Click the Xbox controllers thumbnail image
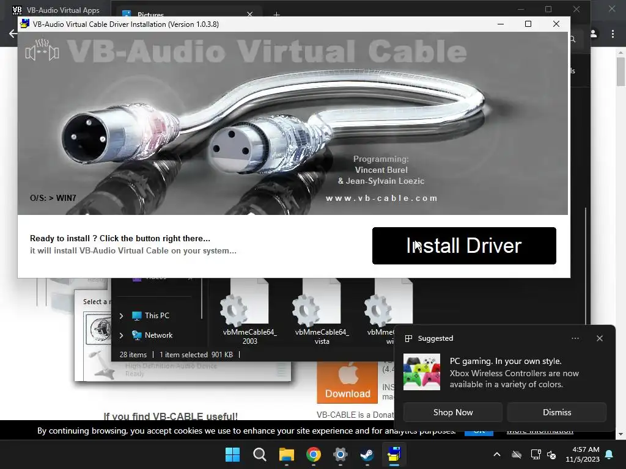The width and height of the screenshot is (626, 469). pyautogui.click(x=422, y=372)
